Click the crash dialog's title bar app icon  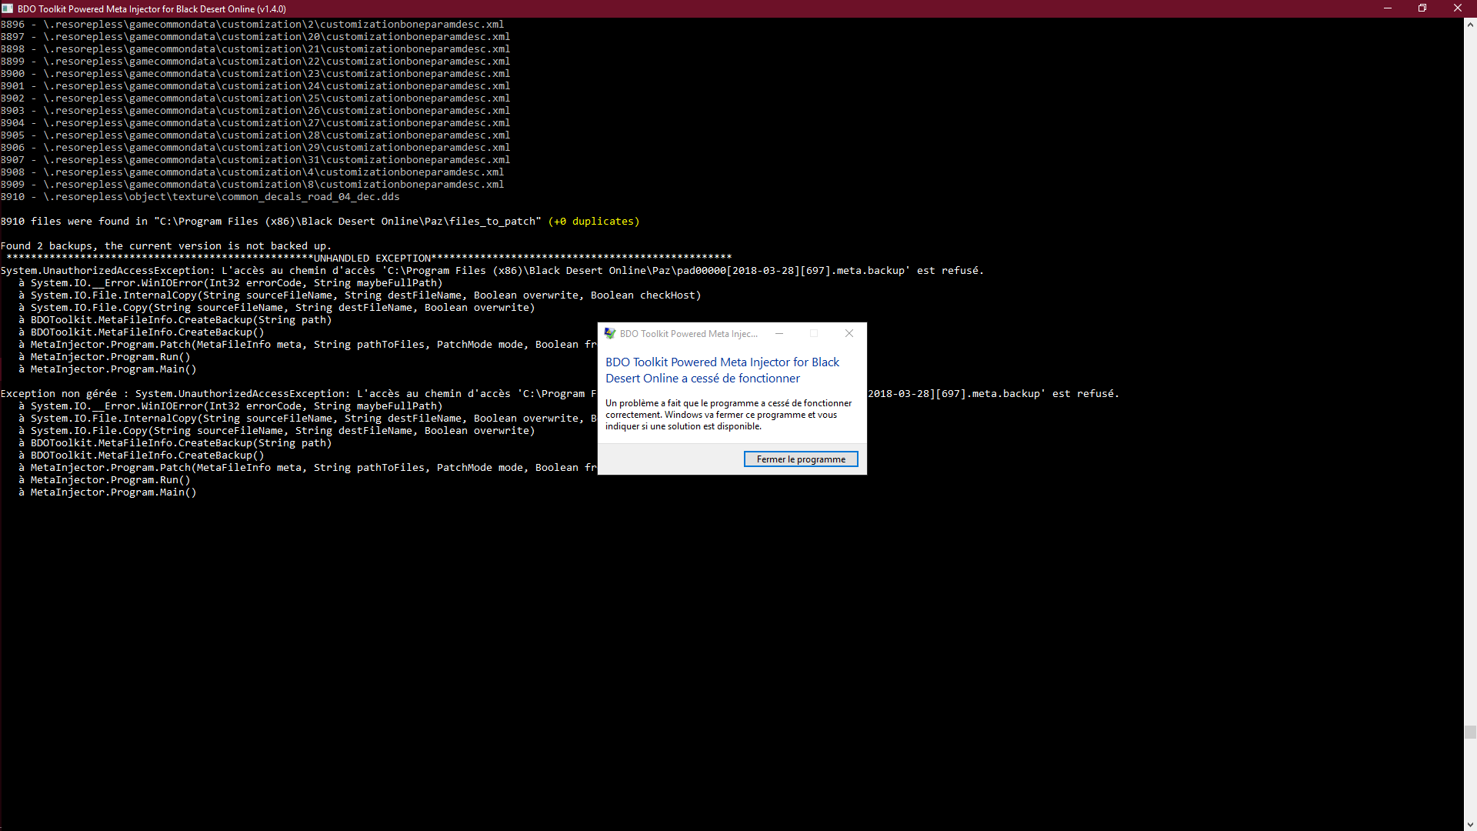[610, 333]
